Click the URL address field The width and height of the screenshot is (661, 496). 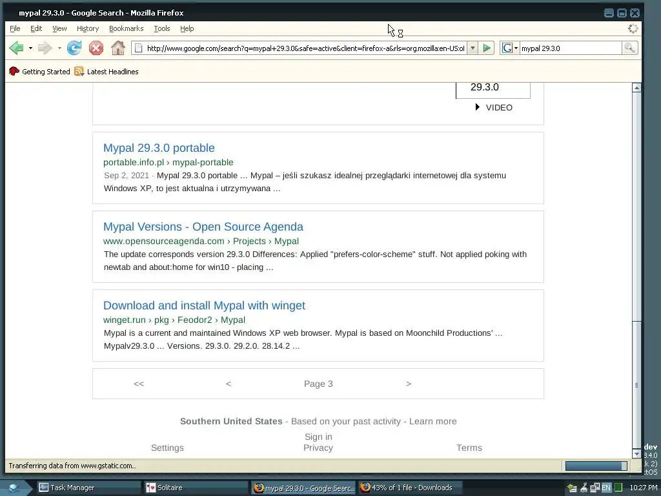coord(305,48)
